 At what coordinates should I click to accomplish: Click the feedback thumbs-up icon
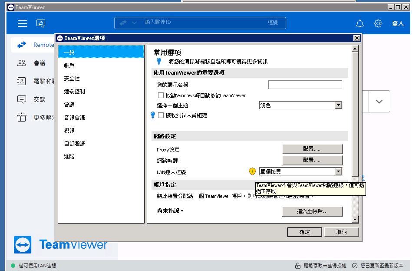(41, 23)
